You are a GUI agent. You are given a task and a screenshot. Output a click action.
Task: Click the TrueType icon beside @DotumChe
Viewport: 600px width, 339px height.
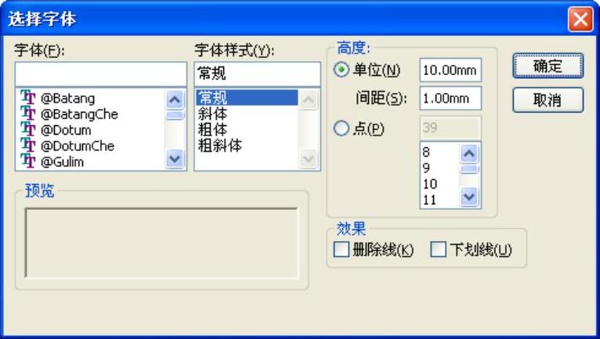(27, 146)
